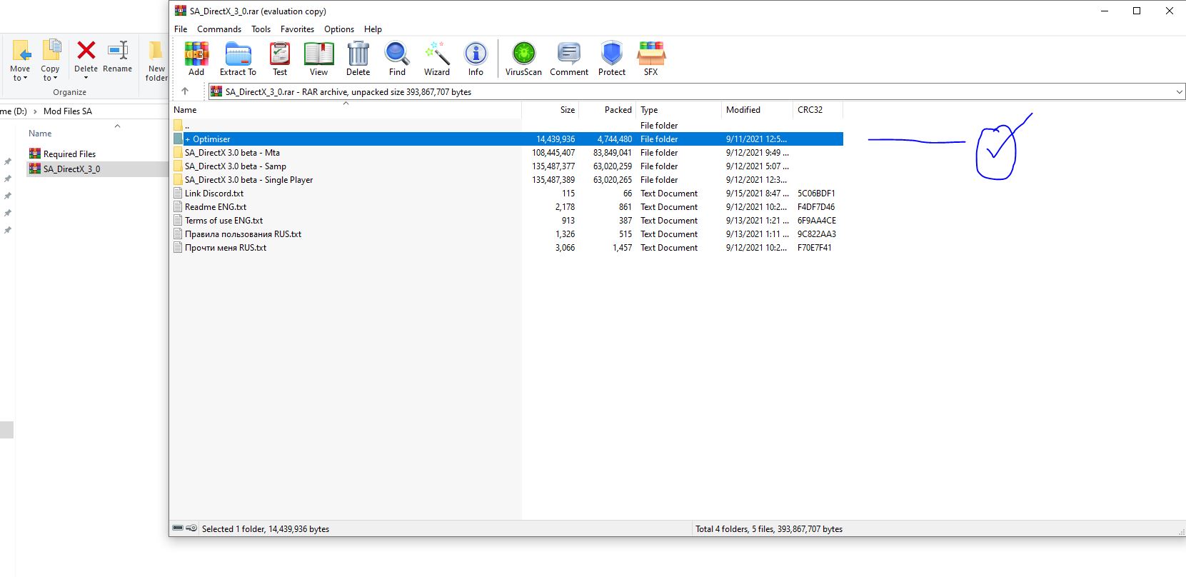This screenshot has height=577, width=1186.
Task: Sort by the Modified column header
Action: (757, 110)
